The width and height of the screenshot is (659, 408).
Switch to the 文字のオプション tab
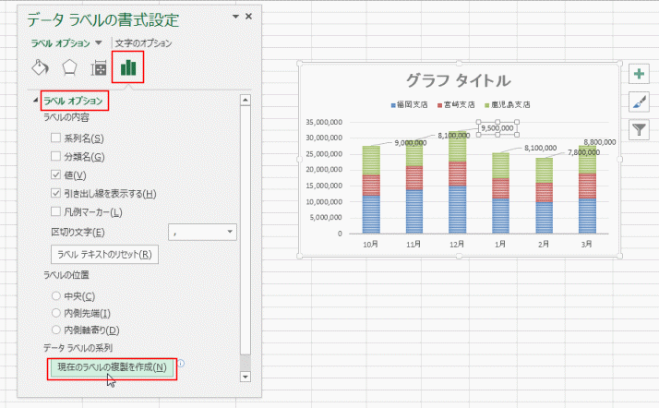click(142, 42)
